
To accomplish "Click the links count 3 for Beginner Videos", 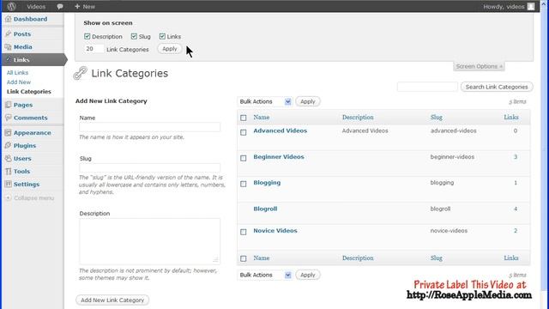I will pos(516,157).
